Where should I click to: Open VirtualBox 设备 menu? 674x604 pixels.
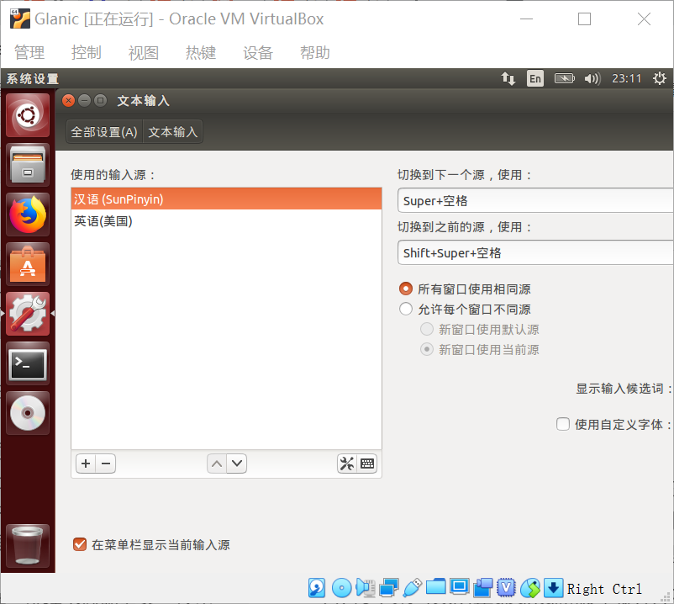(x=258, y=52)
